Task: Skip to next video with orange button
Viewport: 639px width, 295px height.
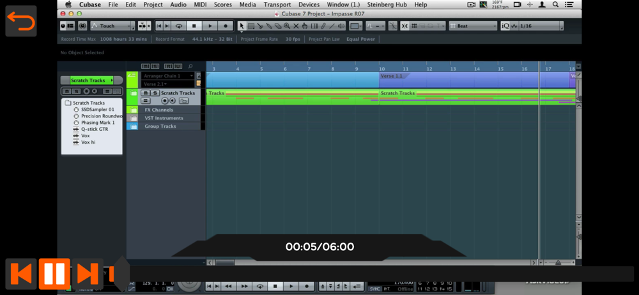Action: pos(87,273)
